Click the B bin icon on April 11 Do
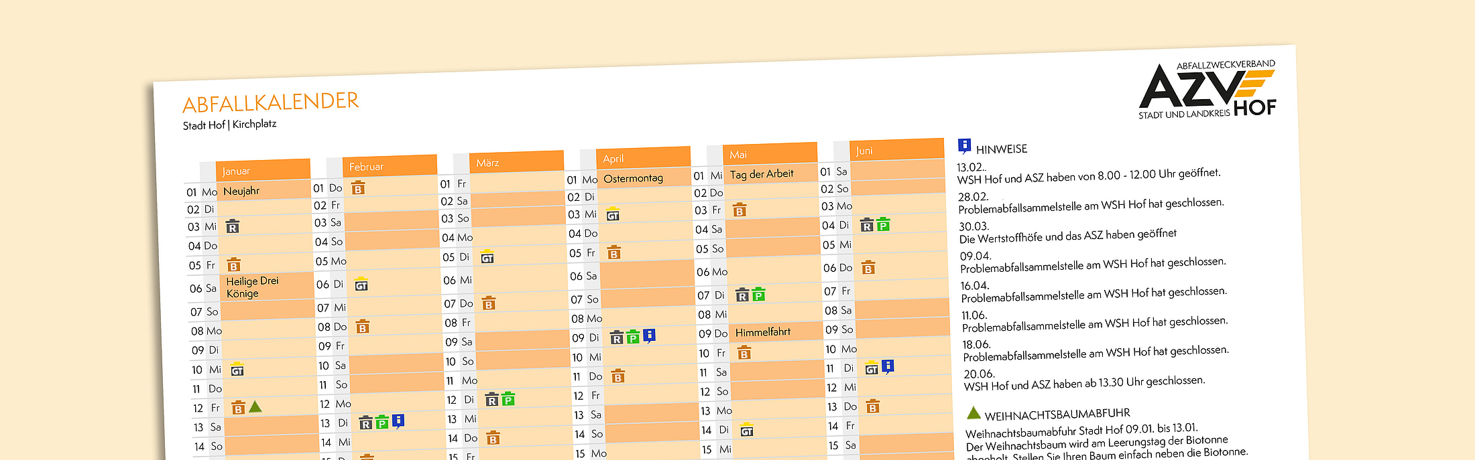This screenshot has height=460, width=1475. pyautogui.click(x=618, y=376)
